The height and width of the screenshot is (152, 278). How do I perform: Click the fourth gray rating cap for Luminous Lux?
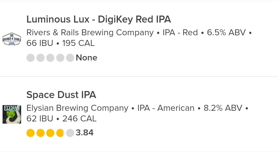tap(60, 58)
